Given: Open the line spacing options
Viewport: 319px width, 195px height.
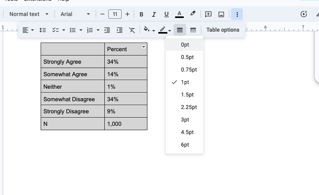Looking at the screenshot, I should [43, 30].
